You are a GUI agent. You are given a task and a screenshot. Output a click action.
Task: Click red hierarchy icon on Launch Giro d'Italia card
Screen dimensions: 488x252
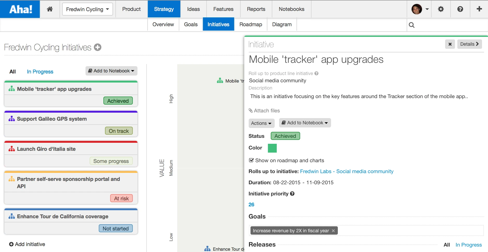click(x=12, y=149)
